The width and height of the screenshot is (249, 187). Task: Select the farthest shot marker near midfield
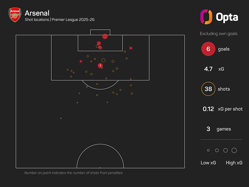click(61, 118)
